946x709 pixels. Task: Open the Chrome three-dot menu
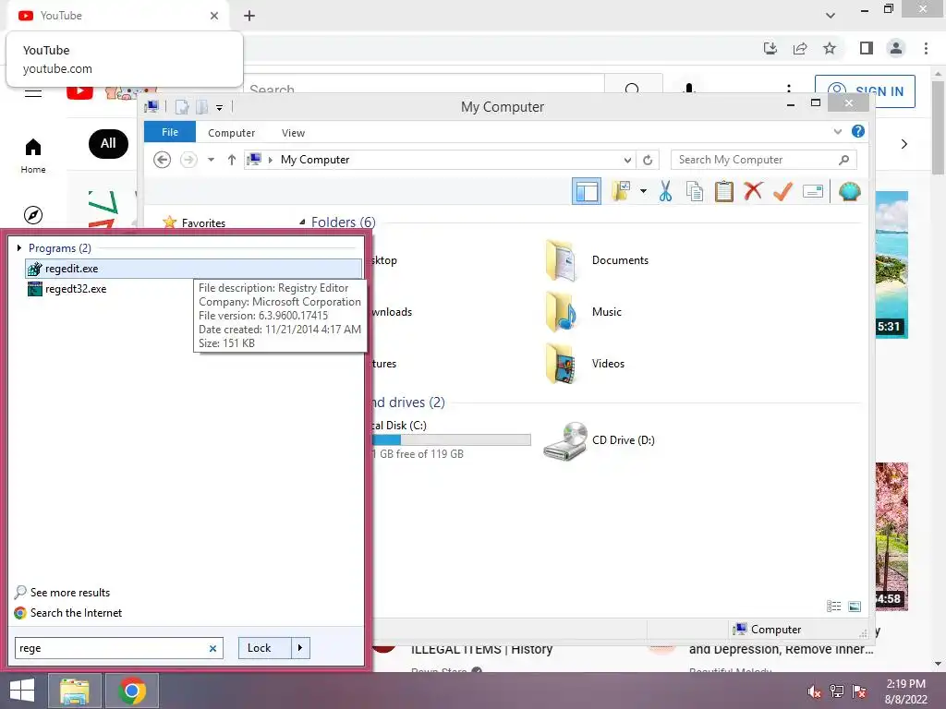tap(926, 48)
